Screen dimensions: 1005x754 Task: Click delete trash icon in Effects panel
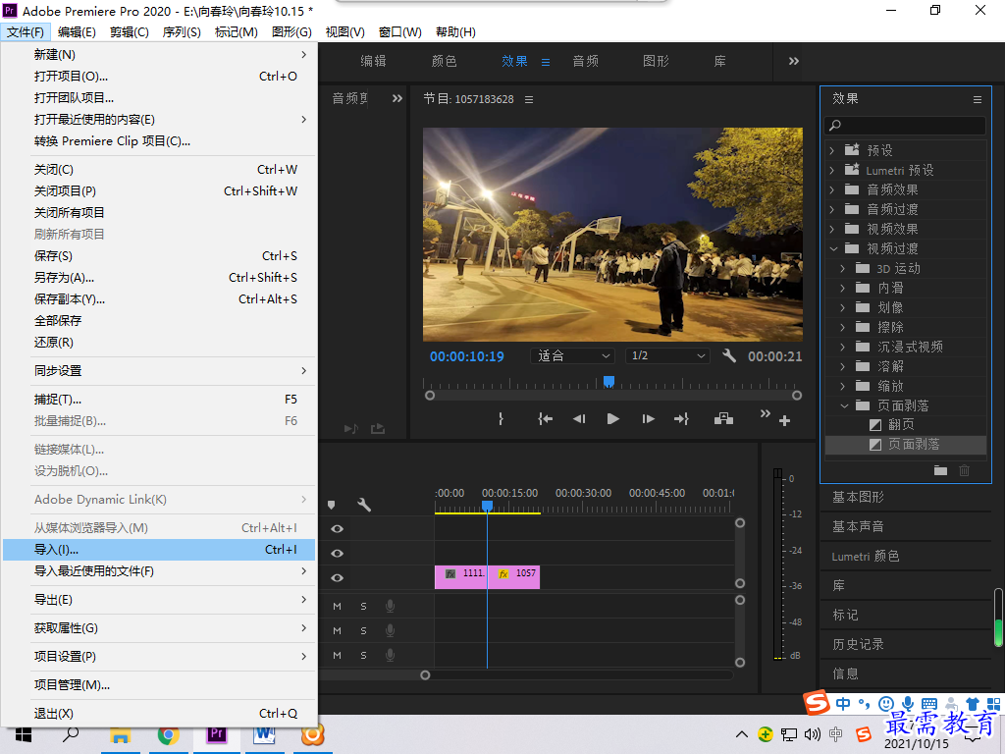pyautogui.click(x=964, y=470)
